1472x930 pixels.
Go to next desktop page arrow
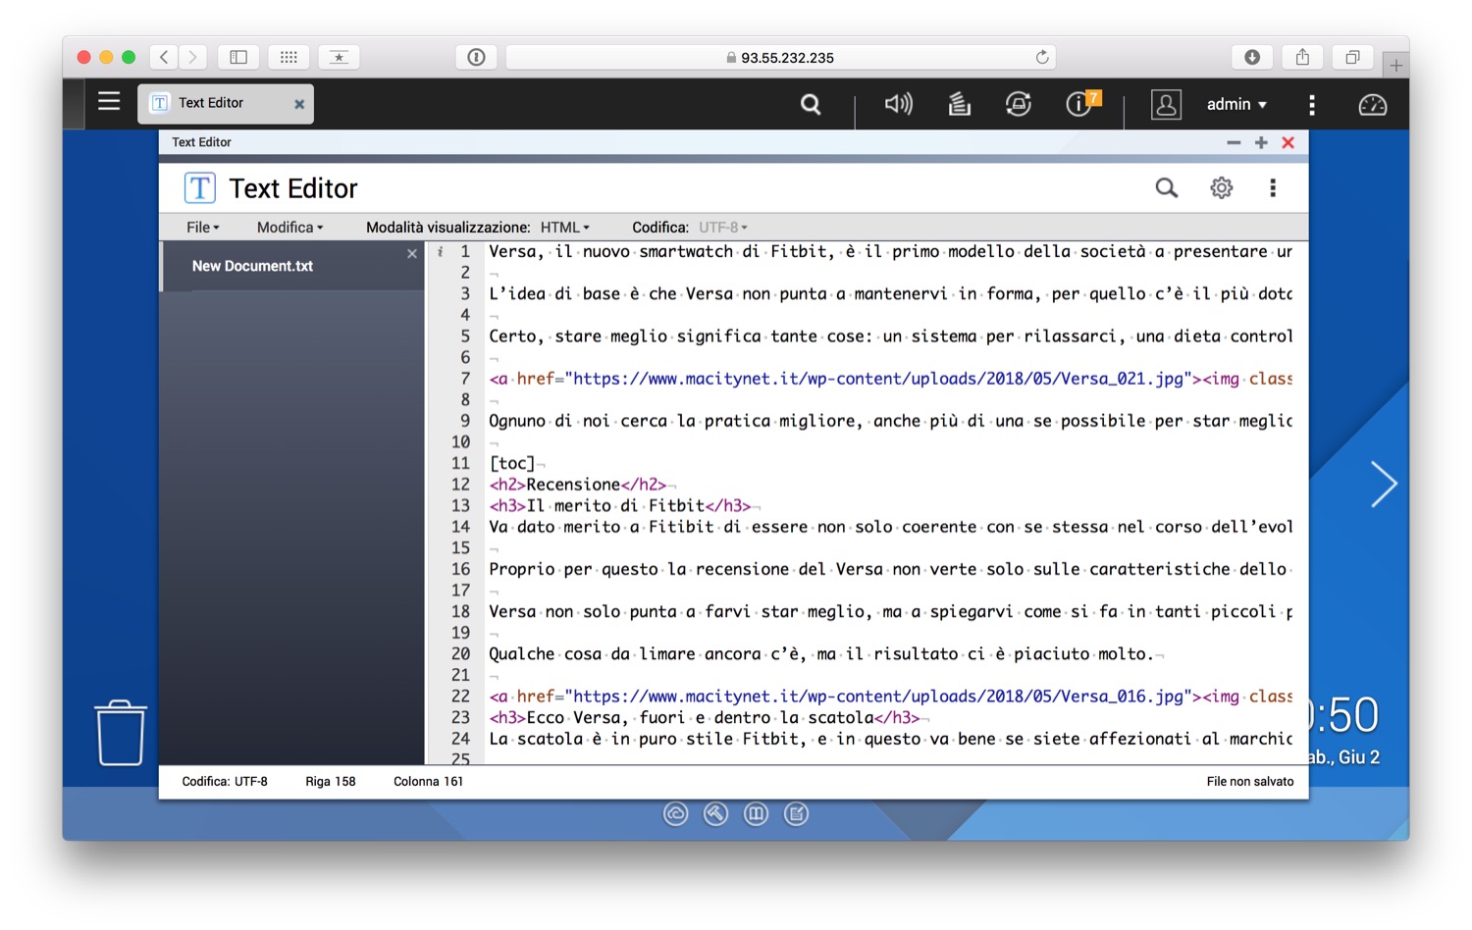coord(1383,484)
